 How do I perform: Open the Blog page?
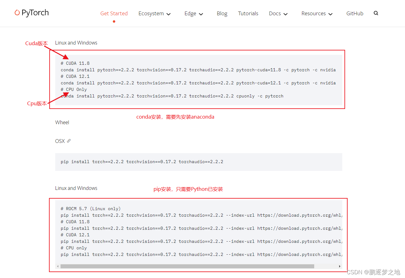click(x=222, y=13)
